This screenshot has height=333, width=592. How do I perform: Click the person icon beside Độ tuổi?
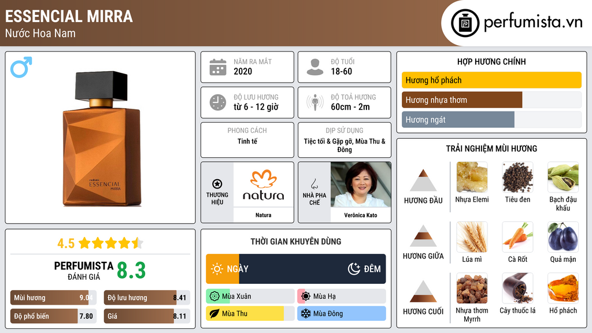point(315,67)
